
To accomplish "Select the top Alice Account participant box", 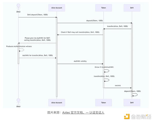I will point(57,8).
